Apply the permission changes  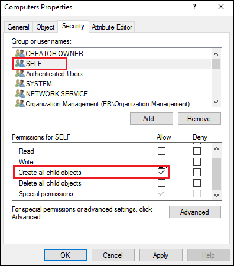(x=161, y=255)
